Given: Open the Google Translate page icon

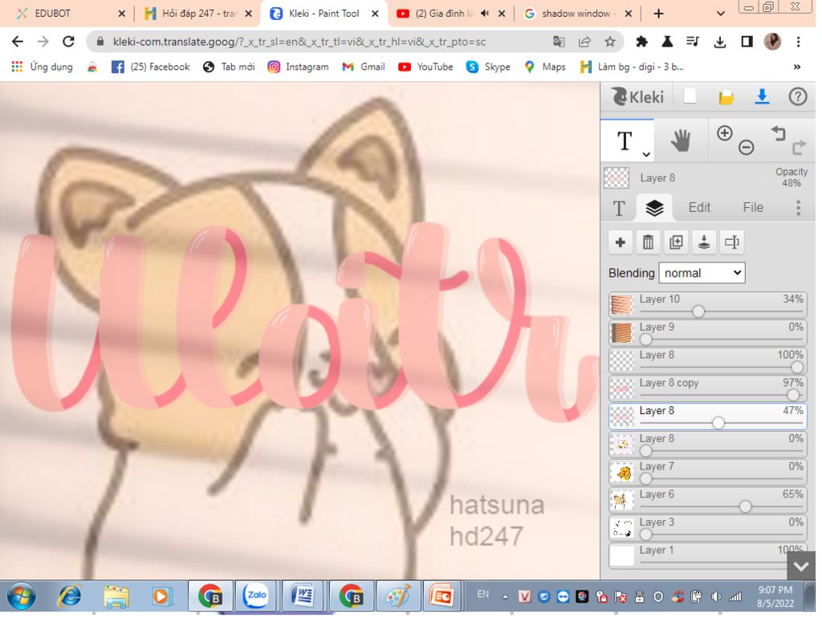Looking at the screenshot, I should 559,42.
